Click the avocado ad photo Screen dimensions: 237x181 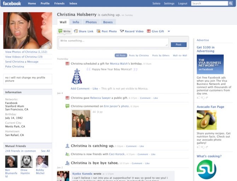(x=207, y=120)
